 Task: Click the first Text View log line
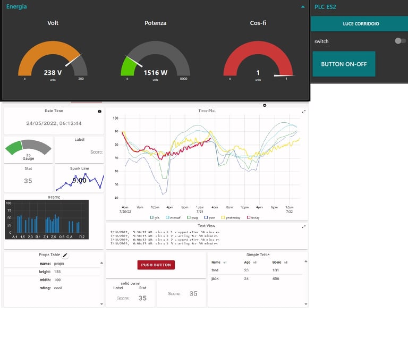[x=165, y=232]
